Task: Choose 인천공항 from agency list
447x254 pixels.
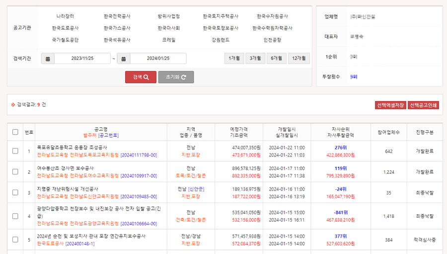Action: tap(272, 40)
